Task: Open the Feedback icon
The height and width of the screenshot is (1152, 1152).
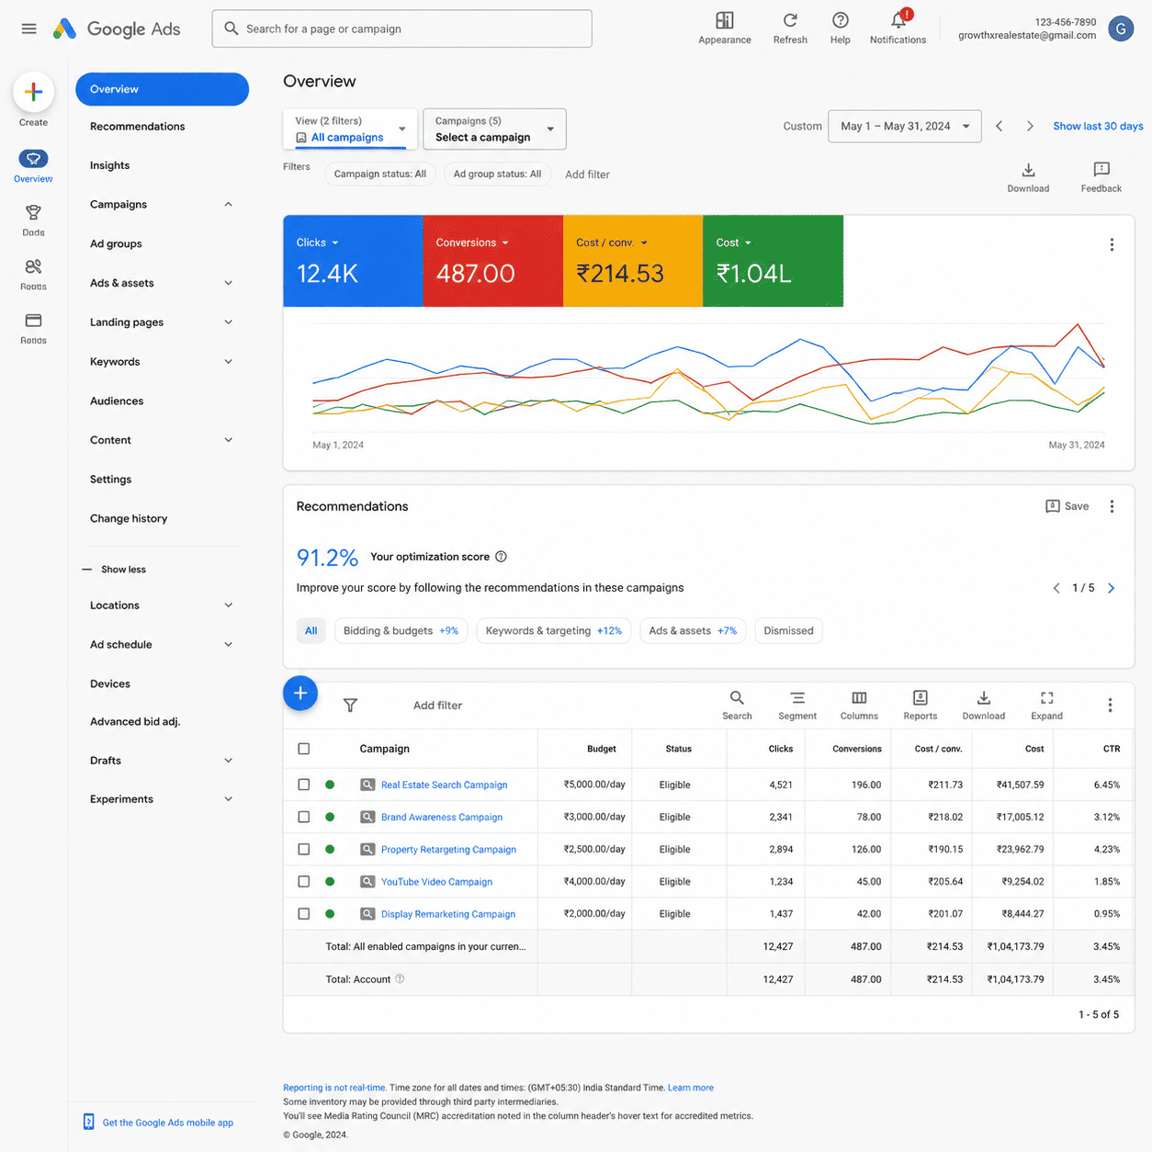Action: 1101,177
